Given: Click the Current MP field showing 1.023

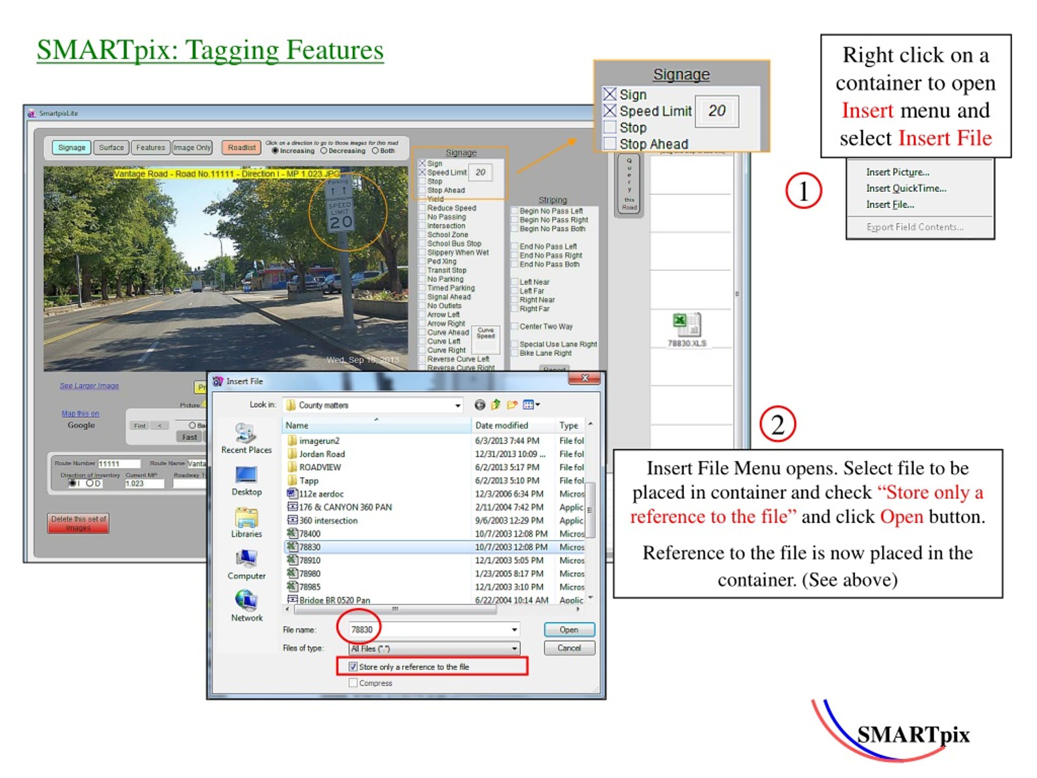Looking at the screenshot, I should pos(144,483).
